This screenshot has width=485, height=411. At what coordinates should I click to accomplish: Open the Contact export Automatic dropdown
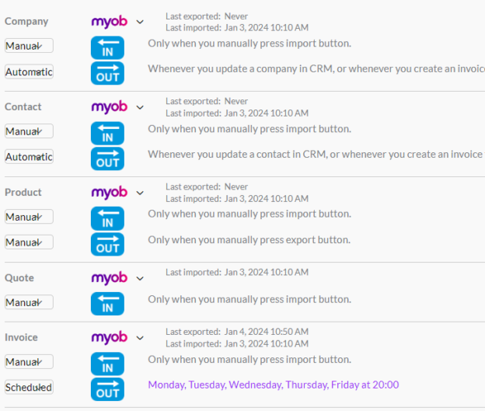click(29, 157)
